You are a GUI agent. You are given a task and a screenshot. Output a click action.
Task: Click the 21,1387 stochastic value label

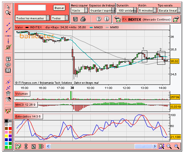tap(175, 137)
